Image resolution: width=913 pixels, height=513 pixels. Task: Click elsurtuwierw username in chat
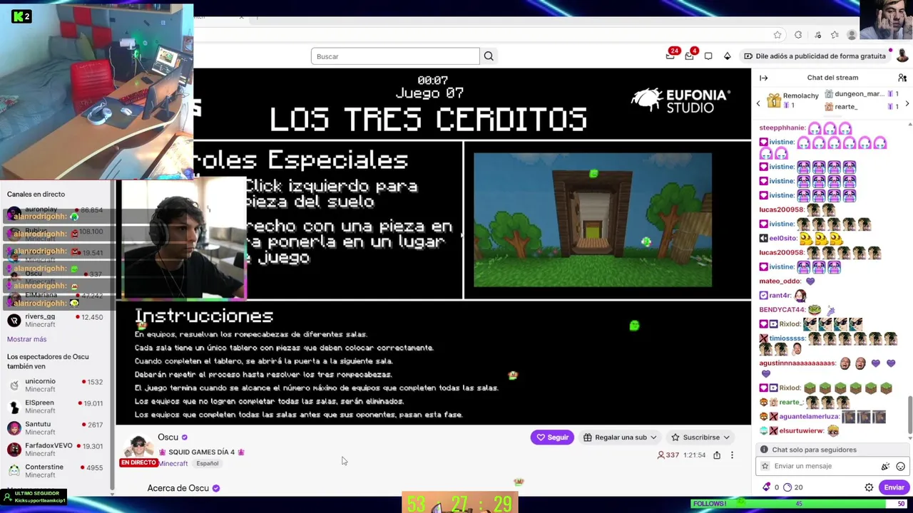click(x=801, y=431)
